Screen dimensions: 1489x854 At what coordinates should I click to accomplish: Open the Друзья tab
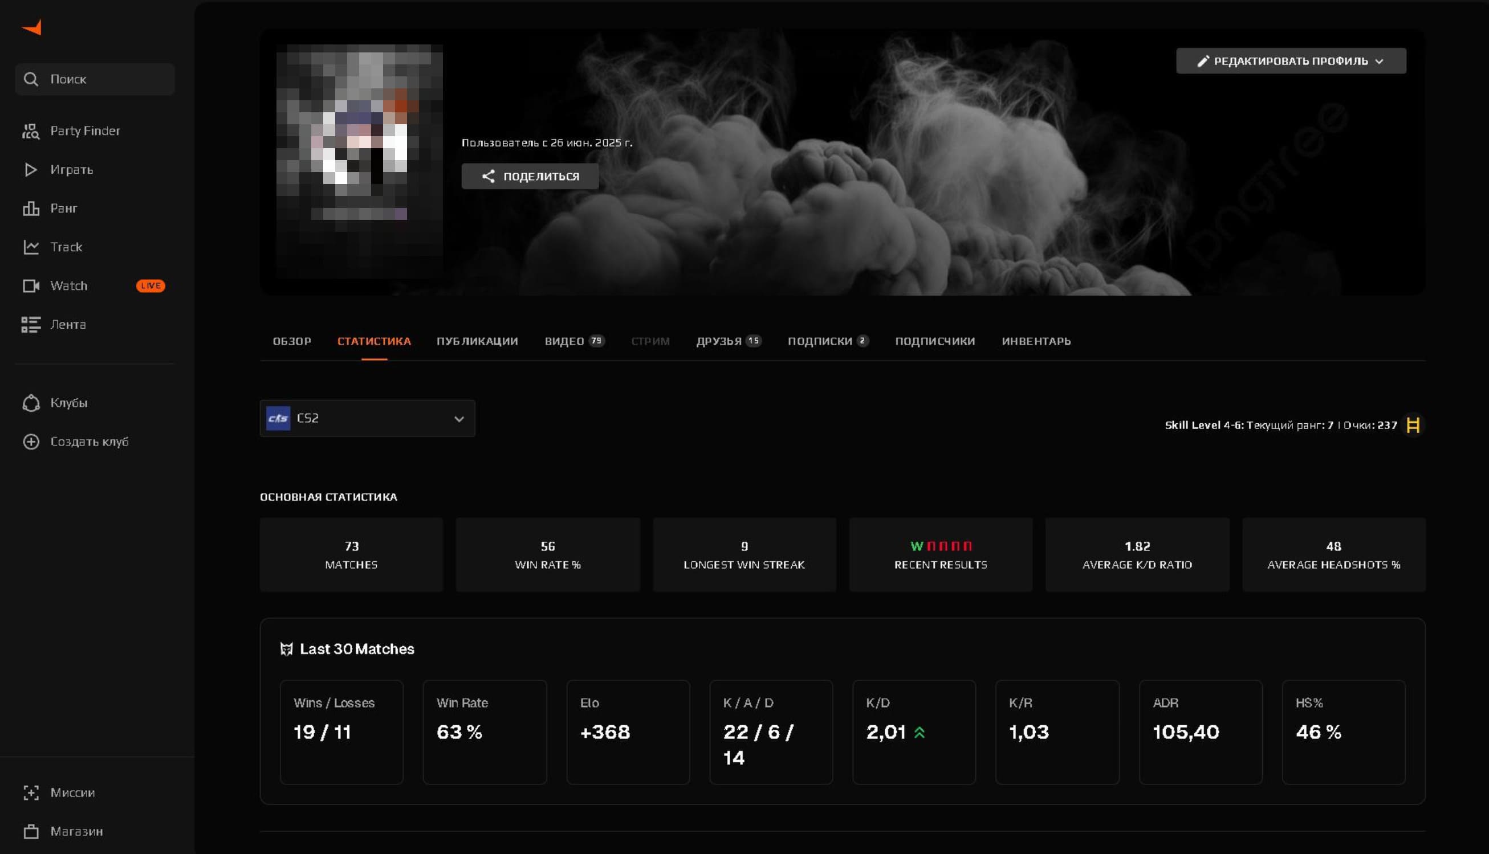pos(718,341)
